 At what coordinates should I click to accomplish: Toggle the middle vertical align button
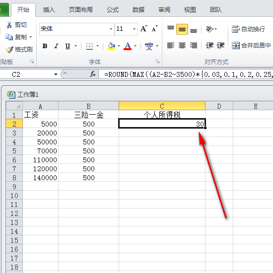(182, 29)
